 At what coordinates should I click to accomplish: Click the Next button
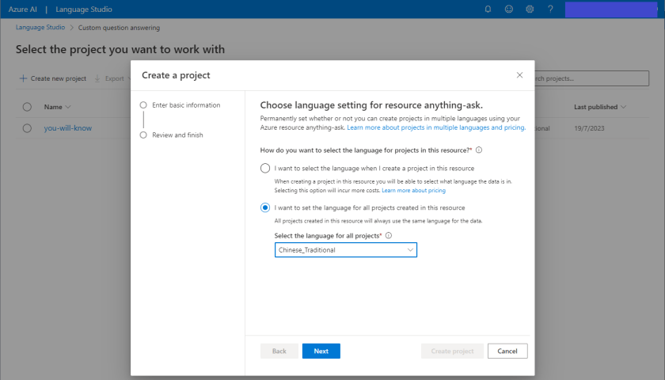(x=321, y=351)
